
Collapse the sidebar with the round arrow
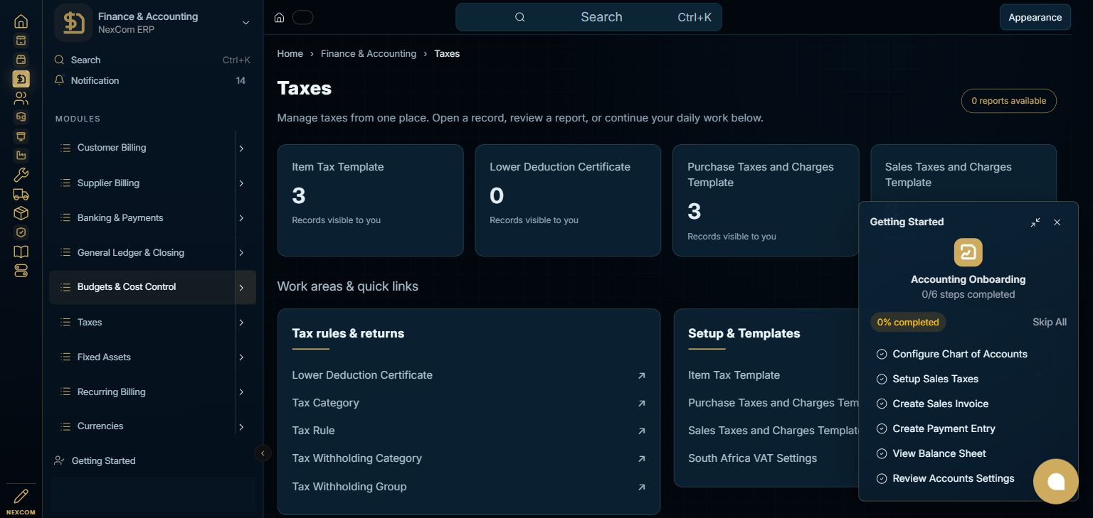263,453
